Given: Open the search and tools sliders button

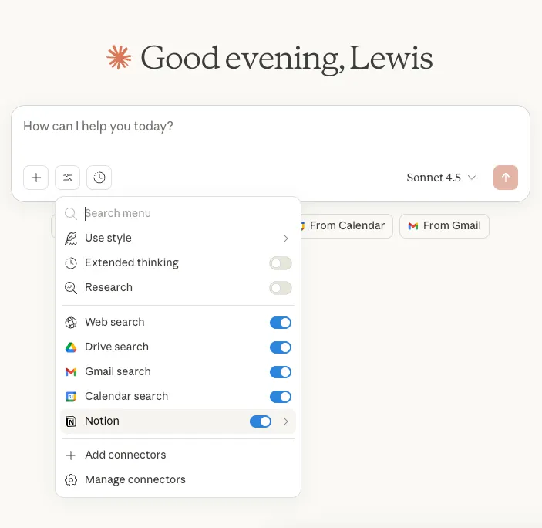Looking at the screenshot, I should [x=67, y=178].
